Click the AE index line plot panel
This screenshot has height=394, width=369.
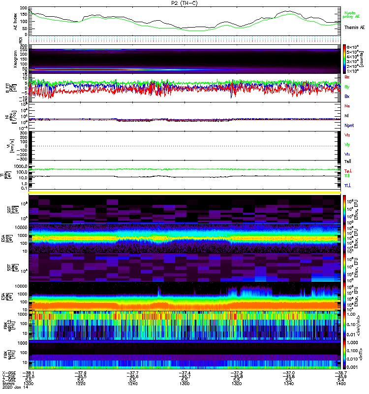click(184, 22)
